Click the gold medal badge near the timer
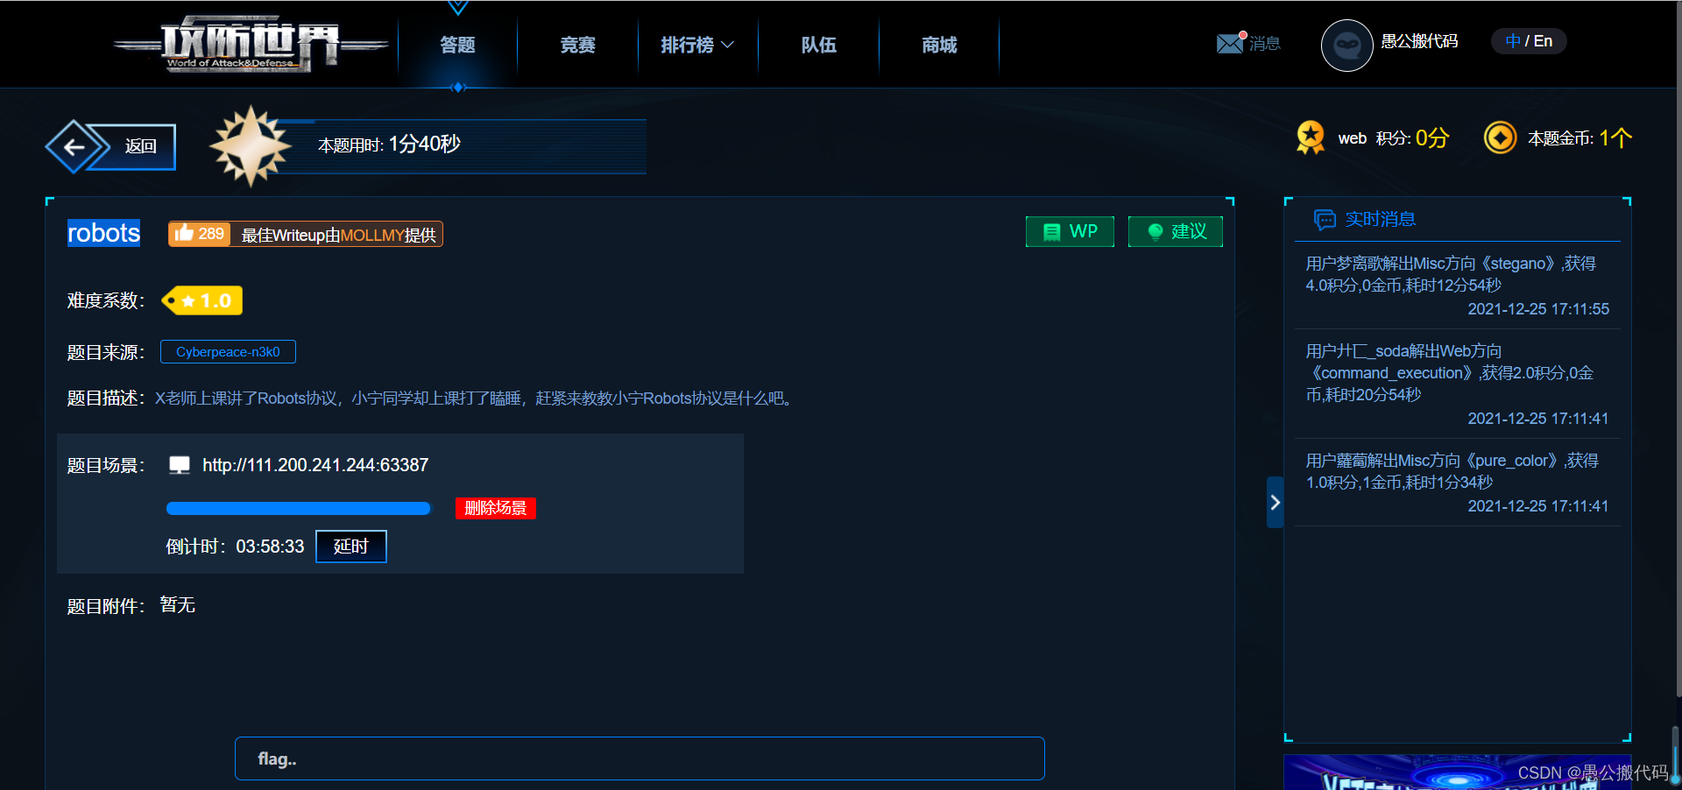 point(251,145)
